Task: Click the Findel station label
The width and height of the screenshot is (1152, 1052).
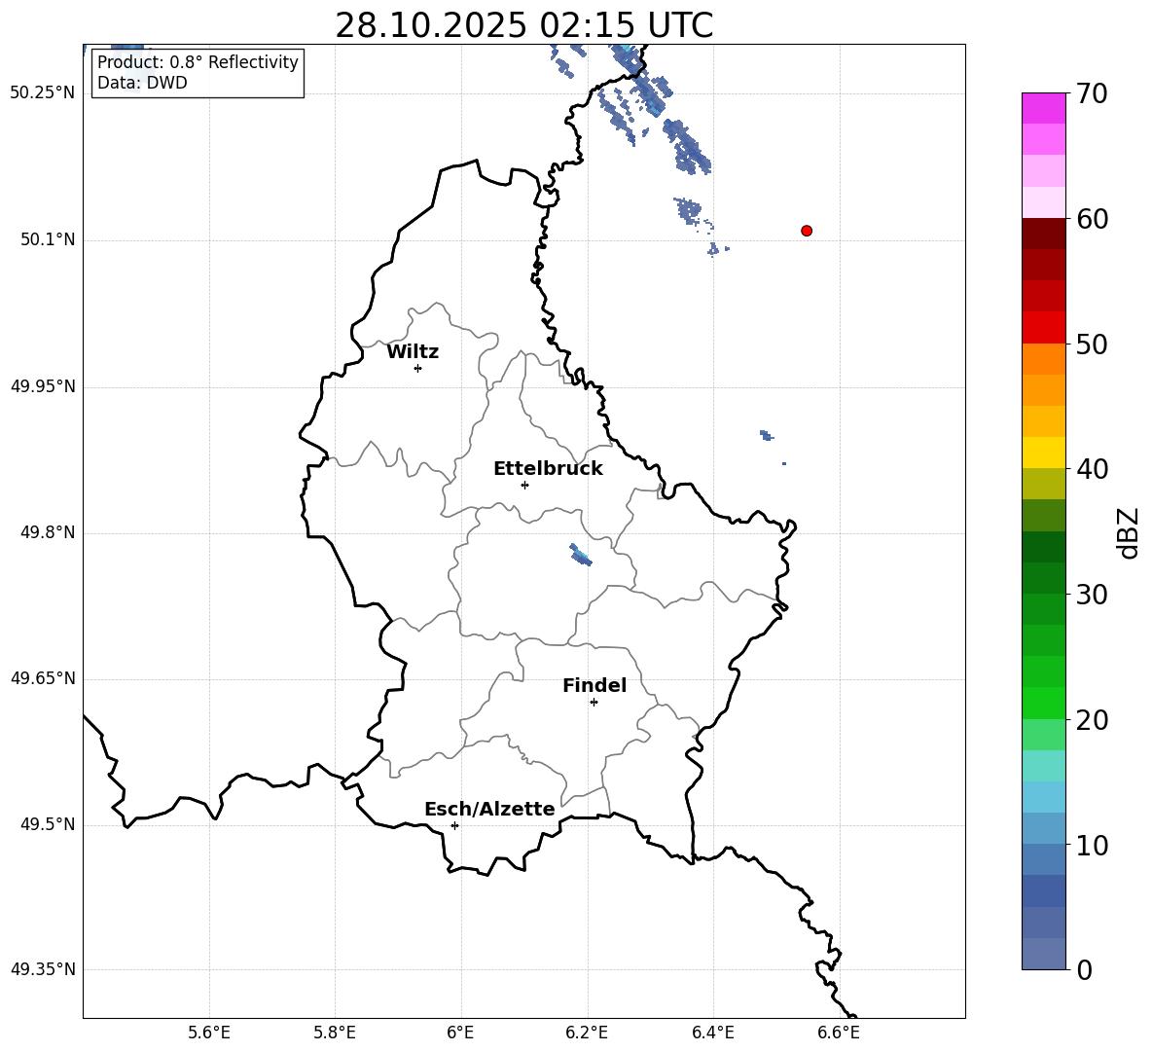Action: 594,685
